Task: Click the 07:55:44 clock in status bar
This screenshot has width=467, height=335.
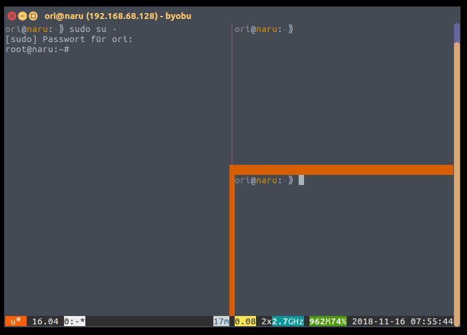Action: 431,321
